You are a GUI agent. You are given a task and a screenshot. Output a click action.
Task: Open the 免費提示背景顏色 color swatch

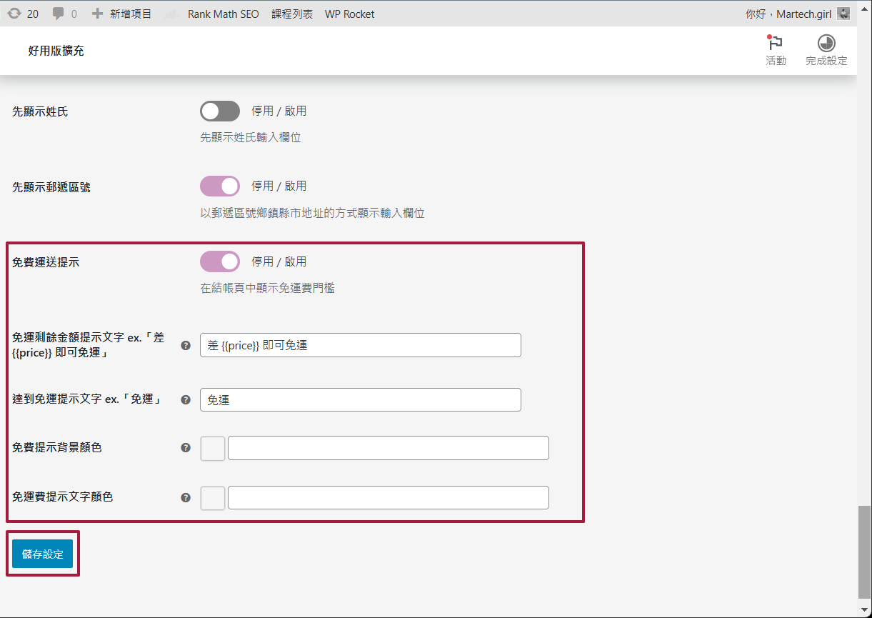click(213, 449)
